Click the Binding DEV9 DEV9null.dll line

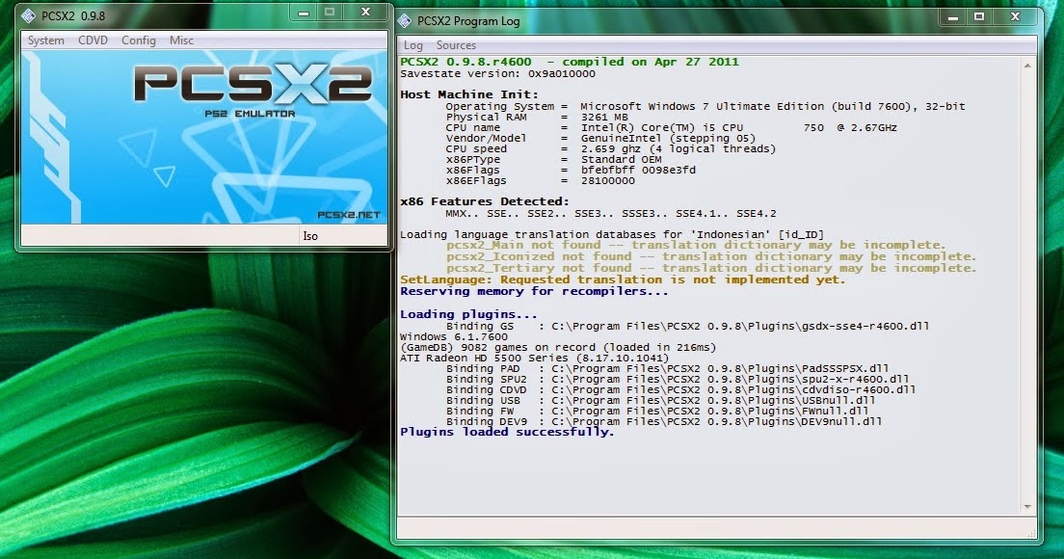[664, 421]
